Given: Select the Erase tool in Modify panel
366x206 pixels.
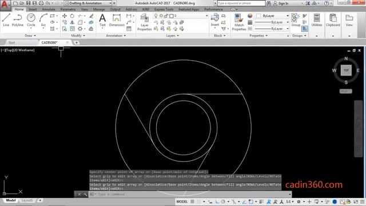Looking at the screenshot, I should [x=91, y=16].
